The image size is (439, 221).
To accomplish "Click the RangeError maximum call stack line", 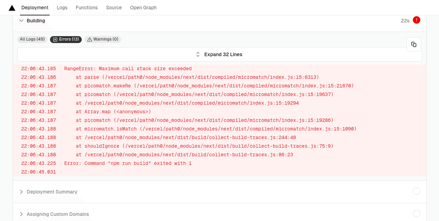I will tap(128, 69).
